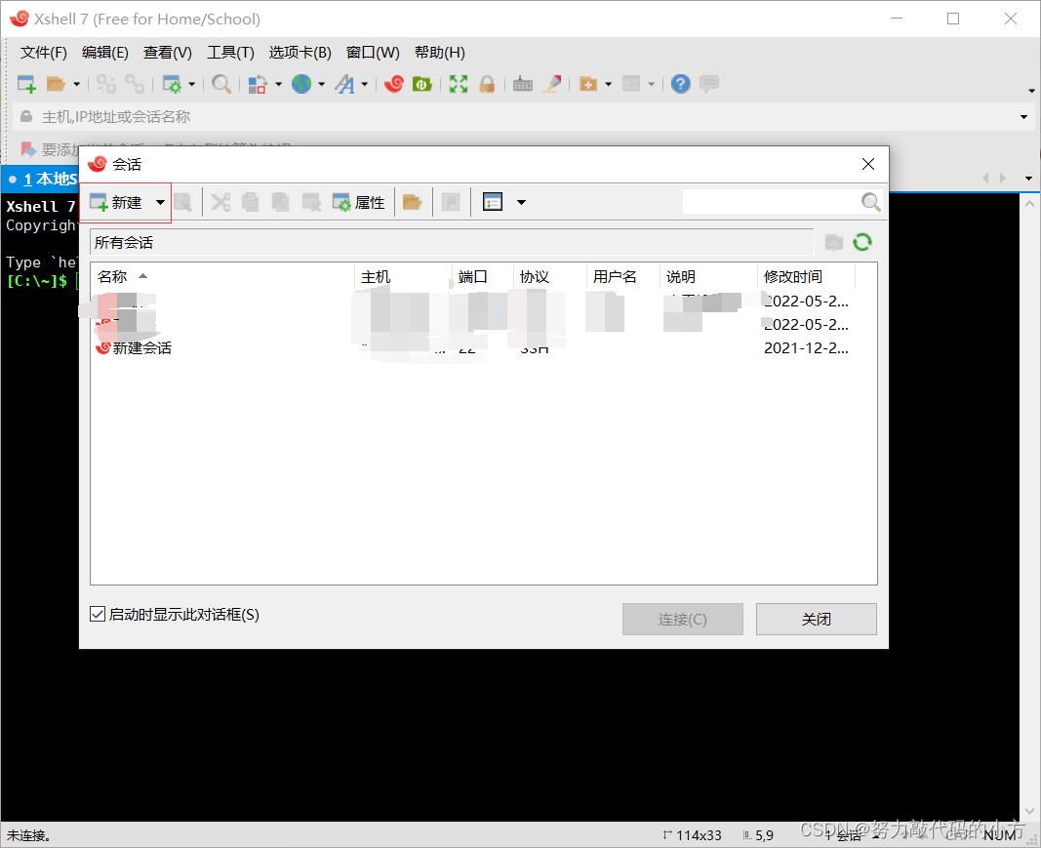
Task: Click the new session icon in main toolbar
Action: pos(26,84)
